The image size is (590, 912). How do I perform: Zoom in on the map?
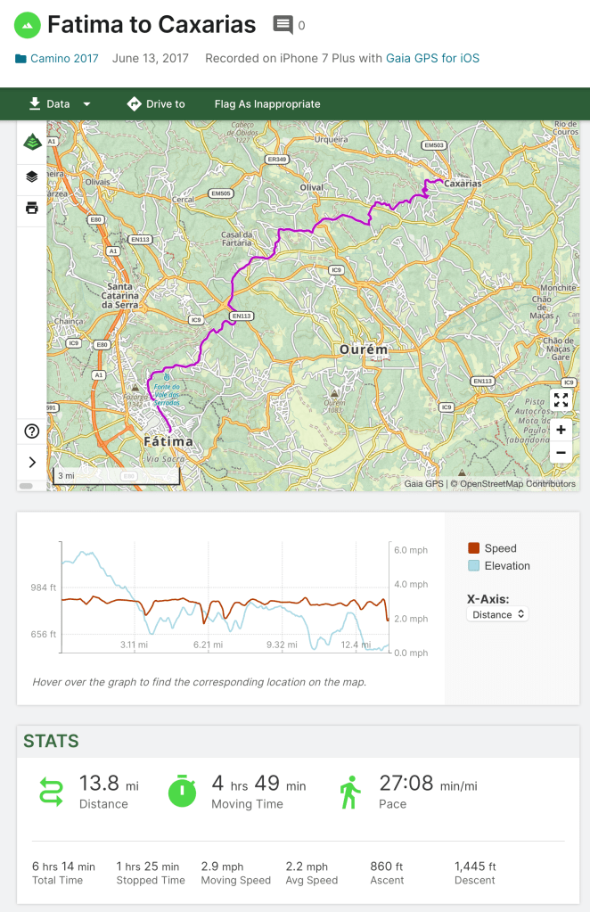[x=561, y=431]
